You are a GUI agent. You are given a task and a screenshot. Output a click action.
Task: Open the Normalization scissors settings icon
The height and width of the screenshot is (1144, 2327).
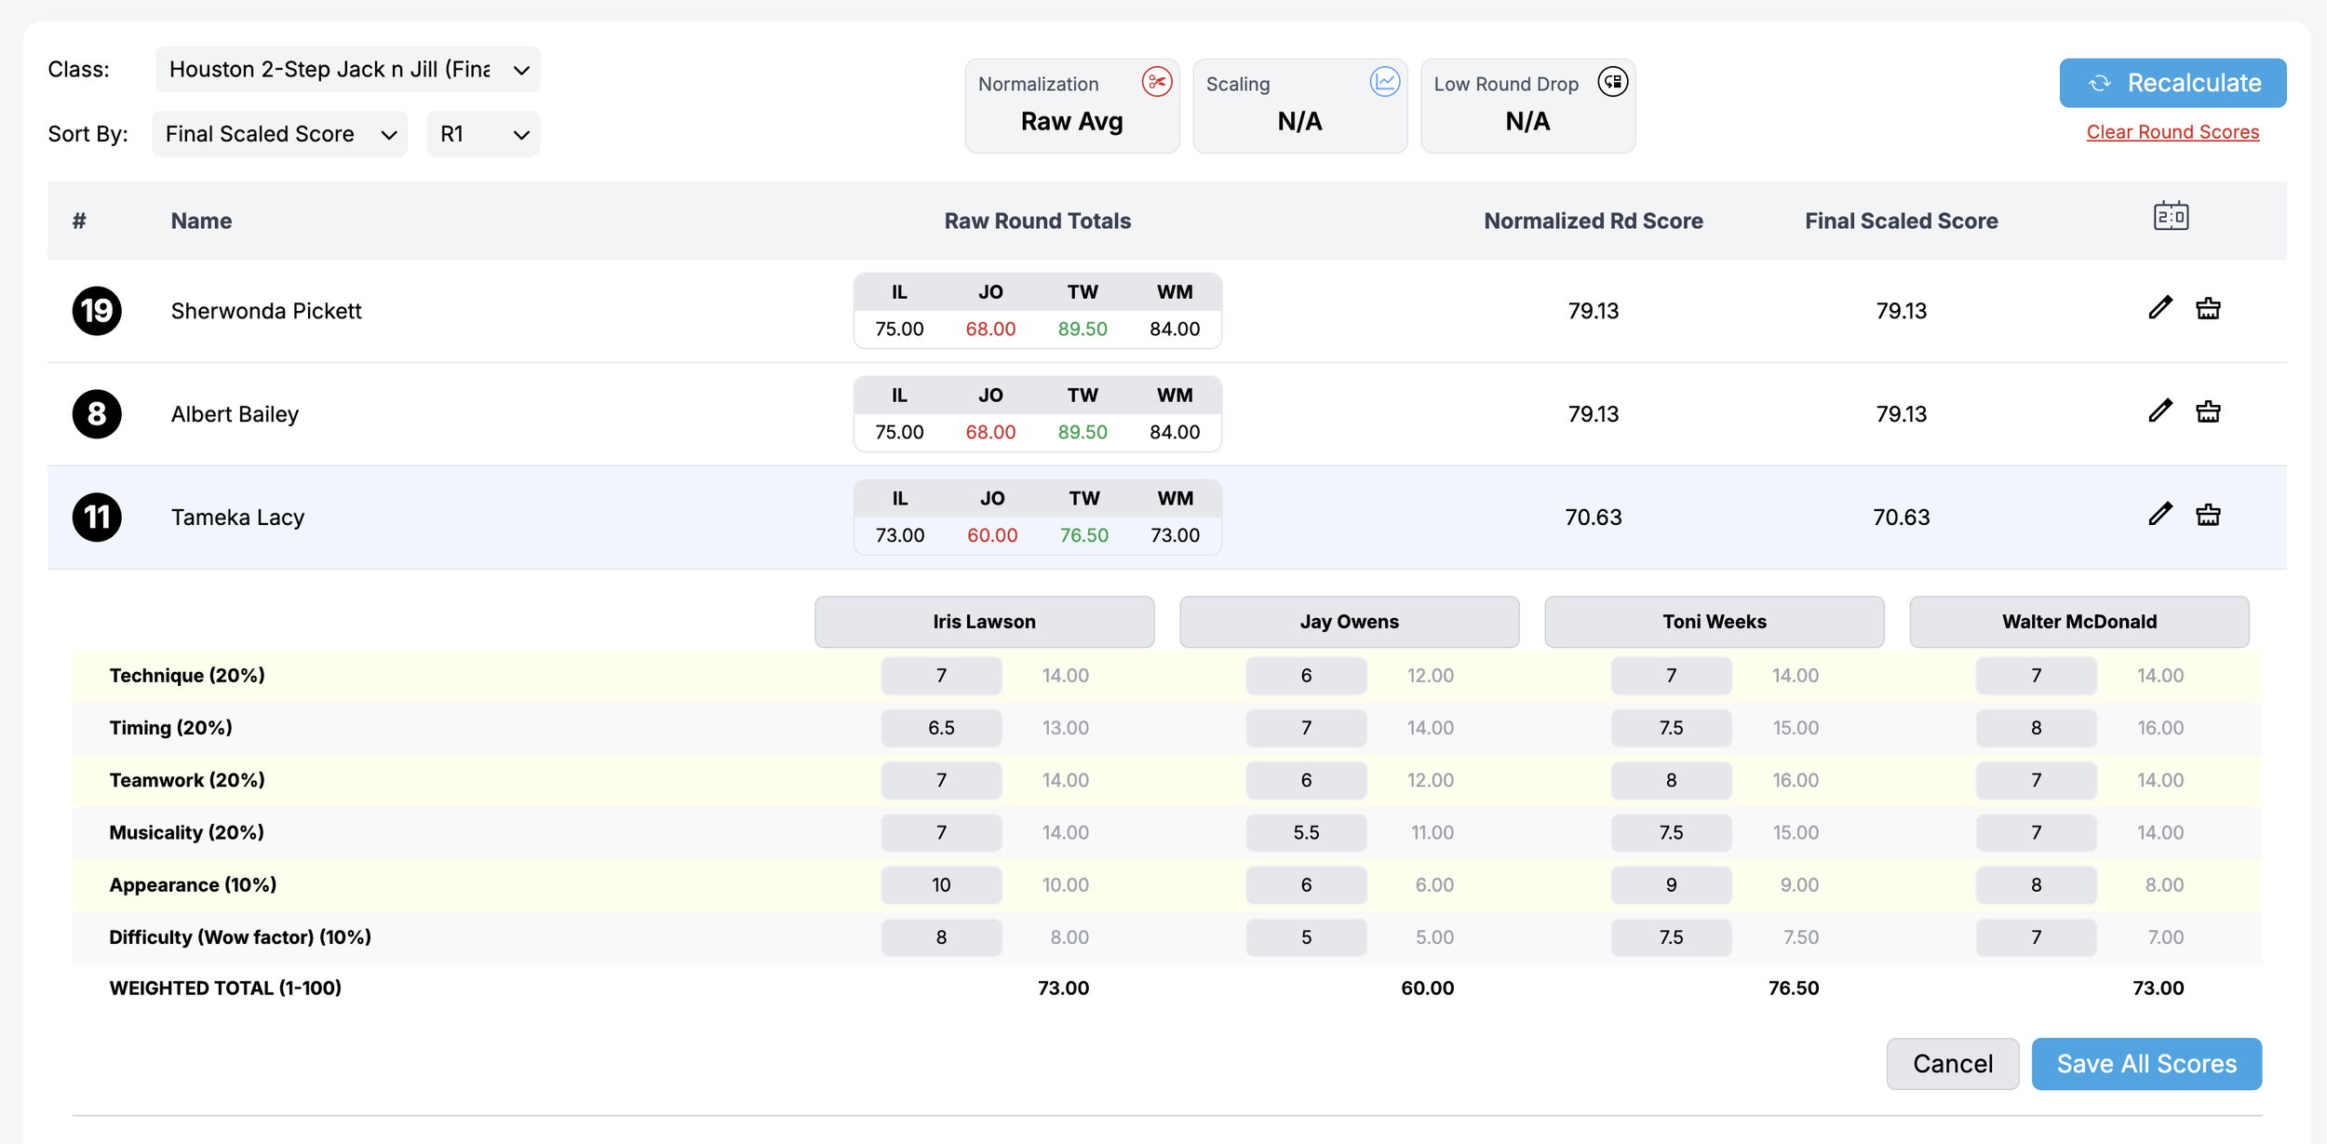1156,82
